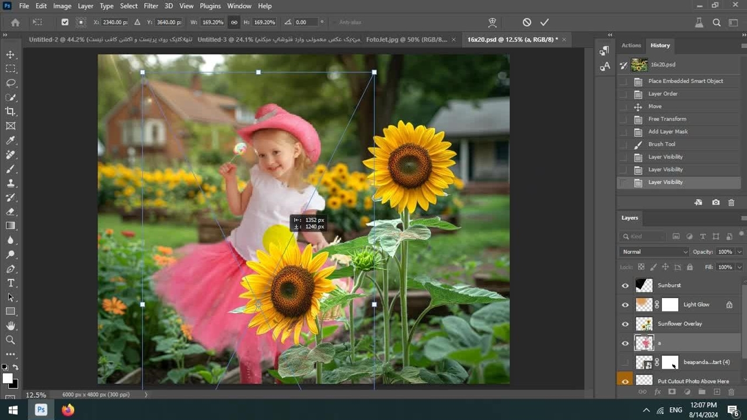Cancel the transform in the options bar
The width and height of the screenshot is (747, 420).
(527, 22)
